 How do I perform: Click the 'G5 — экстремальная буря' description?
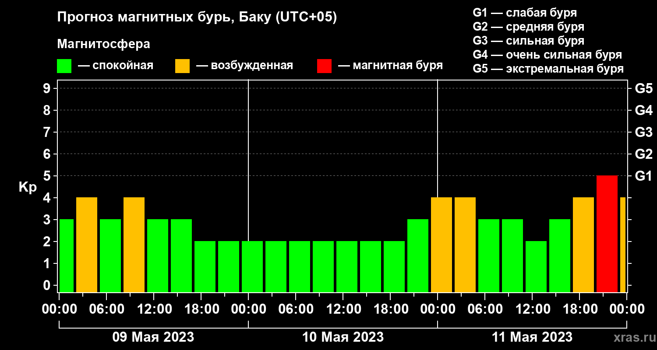[548, 69]
